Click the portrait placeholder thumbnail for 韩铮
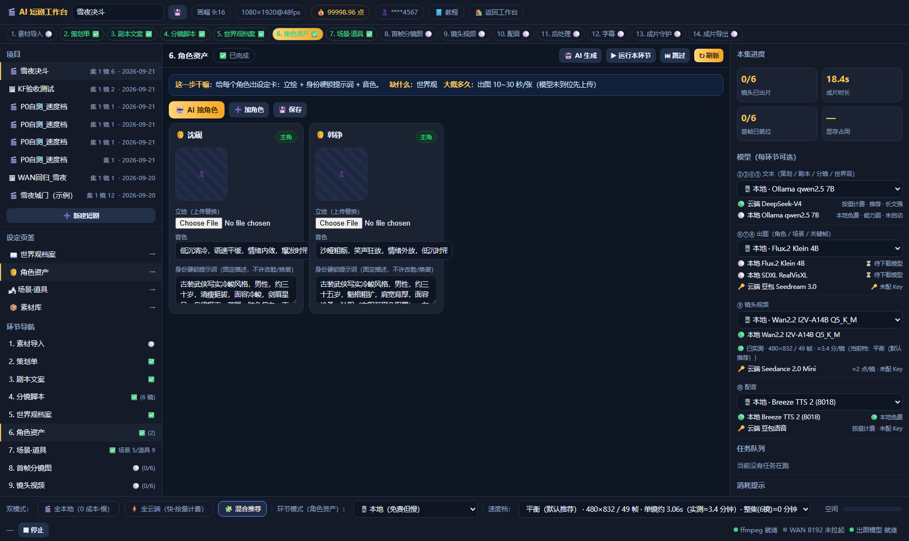 tap(341, 174)
